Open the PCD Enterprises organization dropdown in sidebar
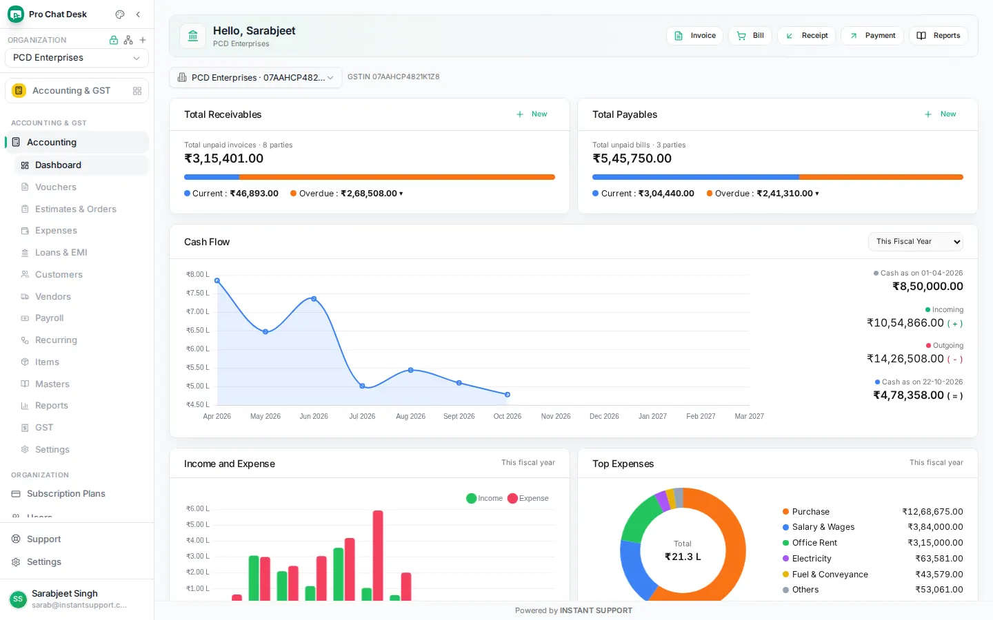Viewport: 993px width, 620px height. point(77,58)
